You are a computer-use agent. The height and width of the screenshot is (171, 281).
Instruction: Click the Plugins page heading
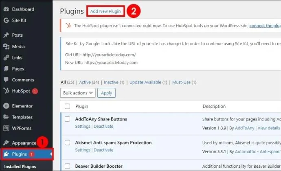pos(72,11)
